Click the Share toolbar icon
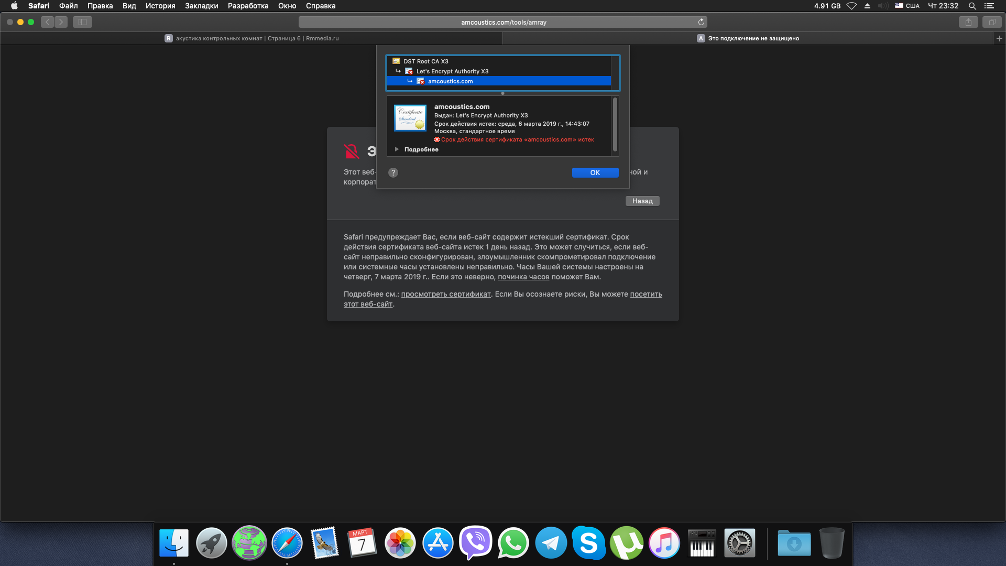1006x566 pixels. tap(968, 22)
